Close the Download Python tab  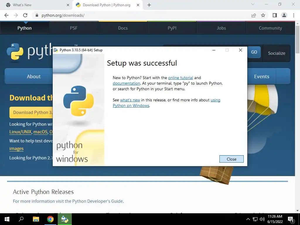138,5
